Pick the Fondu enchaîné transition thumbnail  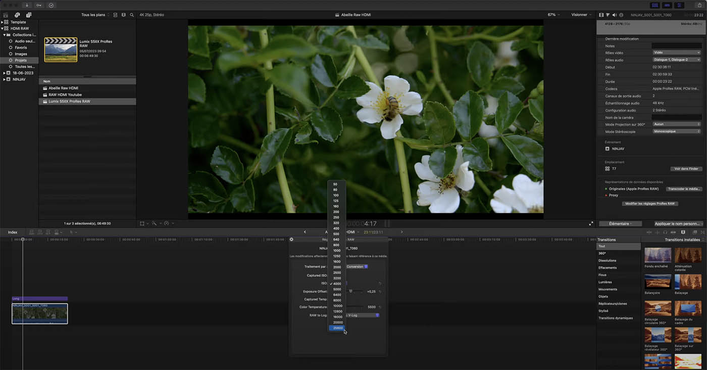658,255
